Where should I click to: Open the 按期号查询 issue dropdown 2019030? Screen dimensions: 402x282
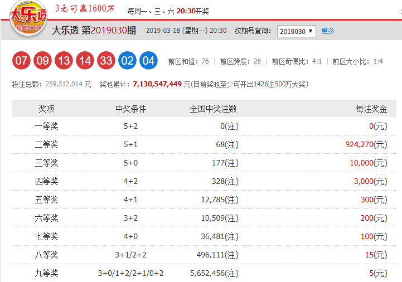tap(296, 31)
